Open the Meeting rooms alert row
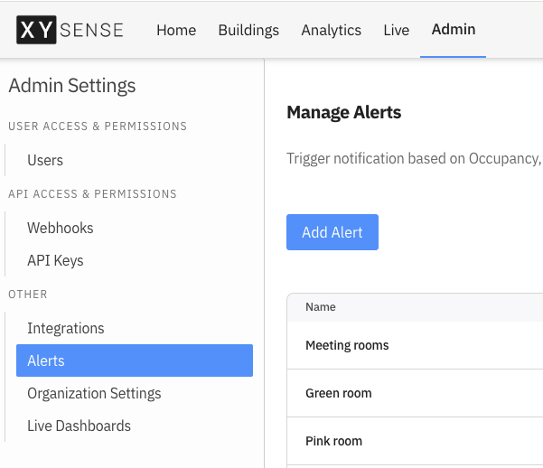This screenshot has height=468, width=543. (x=415, y=345)
